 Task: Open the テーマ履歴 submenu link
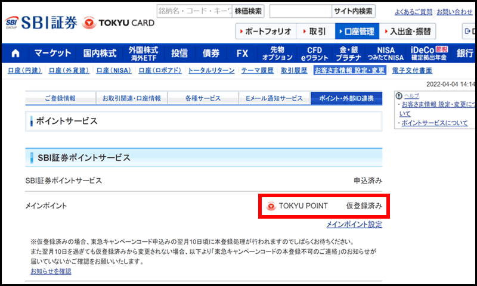point(258,70)
